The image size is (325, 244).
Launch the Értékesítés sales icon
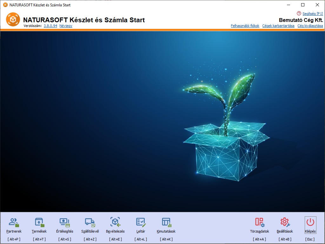pyautogui.click(x=64, y=222)
